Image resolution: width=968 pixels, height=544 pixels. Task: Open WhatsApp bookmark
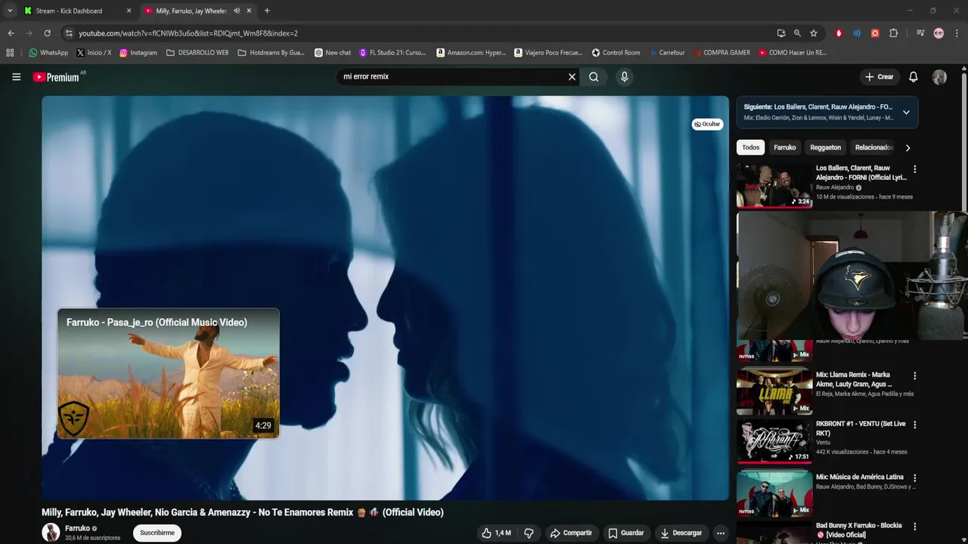[48, 53]
